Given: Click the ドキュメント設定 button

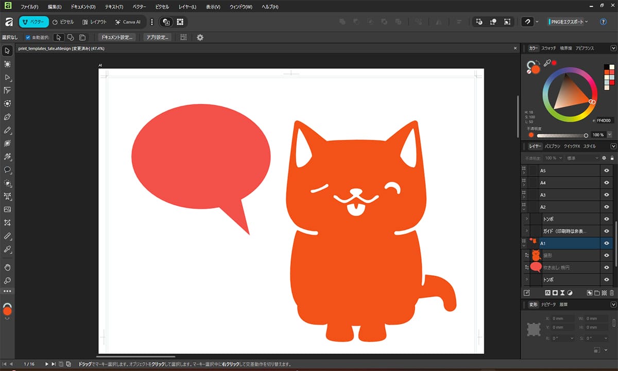Looking at the screenshot, I should pyautogui.click(x=117, y=38).
